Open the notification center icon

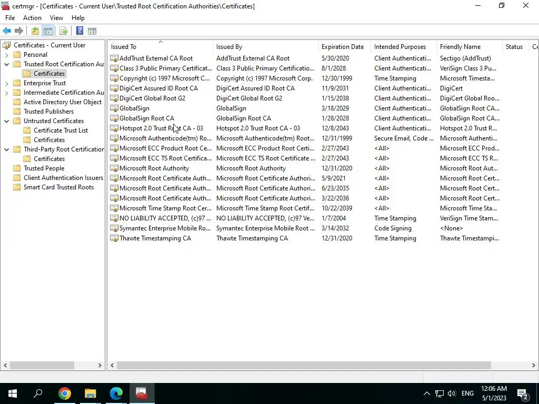(523, 394)
